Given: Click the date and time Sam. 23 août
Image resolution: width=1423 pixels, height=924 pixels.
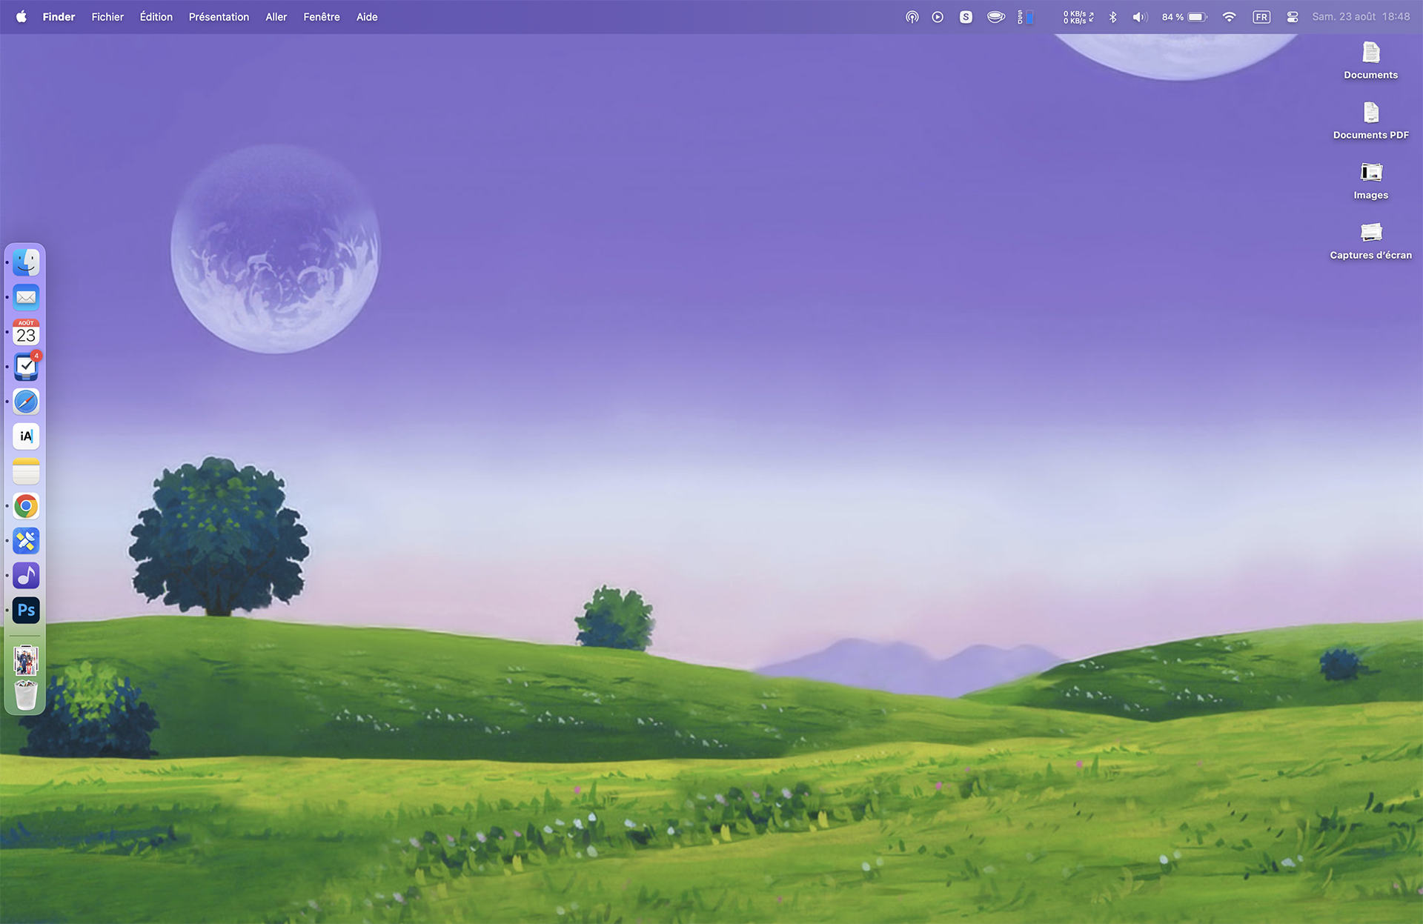Looking at the screenshot, I should point(1361,16).
